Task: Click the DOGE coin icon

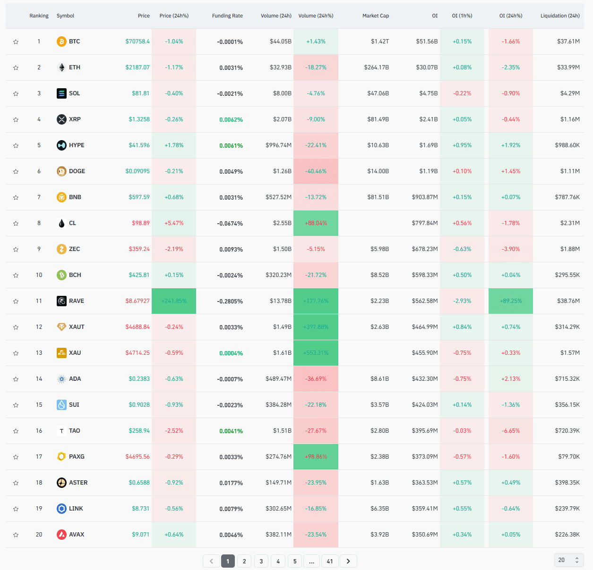Action: point(61,171)
